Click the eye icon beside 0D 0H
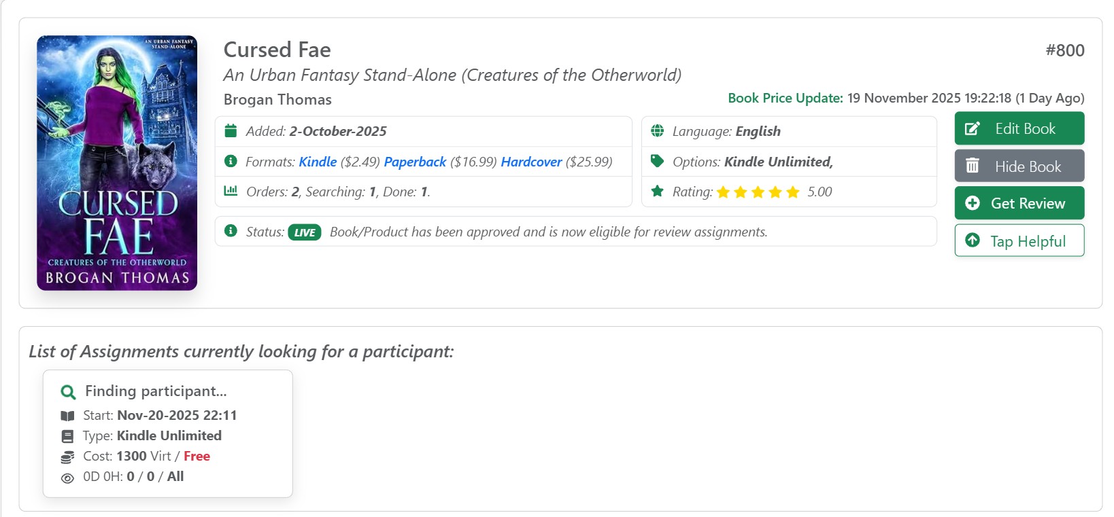This screenshot has height=517, width=1114. point(67,478)
